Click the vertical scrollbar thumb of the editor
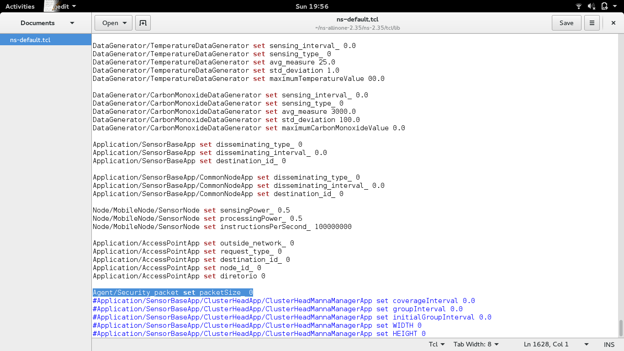The width and height of the screenshot is (624, 351). click(620, 328)
